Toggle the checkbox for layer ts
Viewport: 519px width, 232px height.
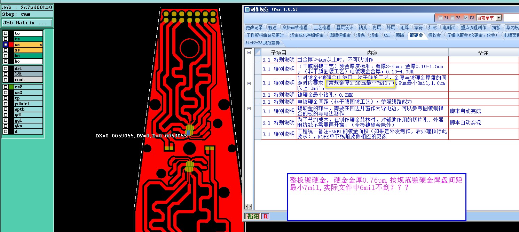pos(6,39)
